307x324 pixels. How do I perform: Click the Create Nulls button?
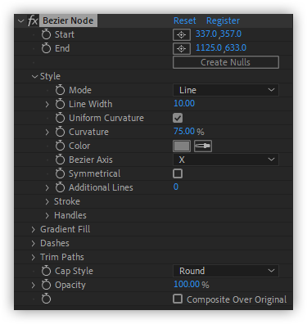[226, 62]
